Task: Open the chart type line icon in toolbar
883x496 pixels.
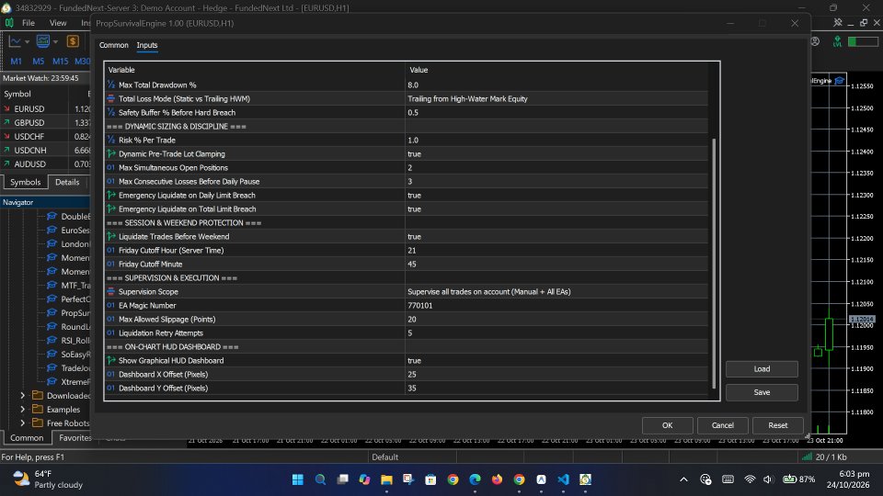Action: (15, 41)
